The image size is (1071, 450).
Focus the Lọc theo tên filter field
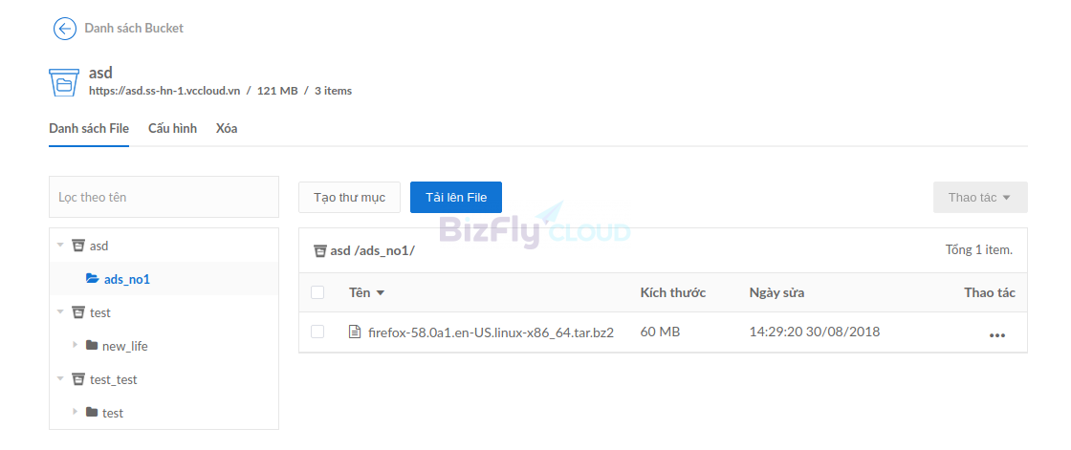(x=164, y=197)
